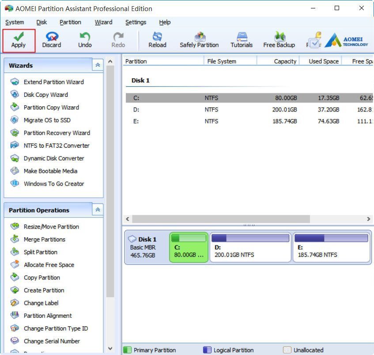The image size is (374, 355).
Task: Launch Dynamic Disk Converter
Action: [47, 158]
